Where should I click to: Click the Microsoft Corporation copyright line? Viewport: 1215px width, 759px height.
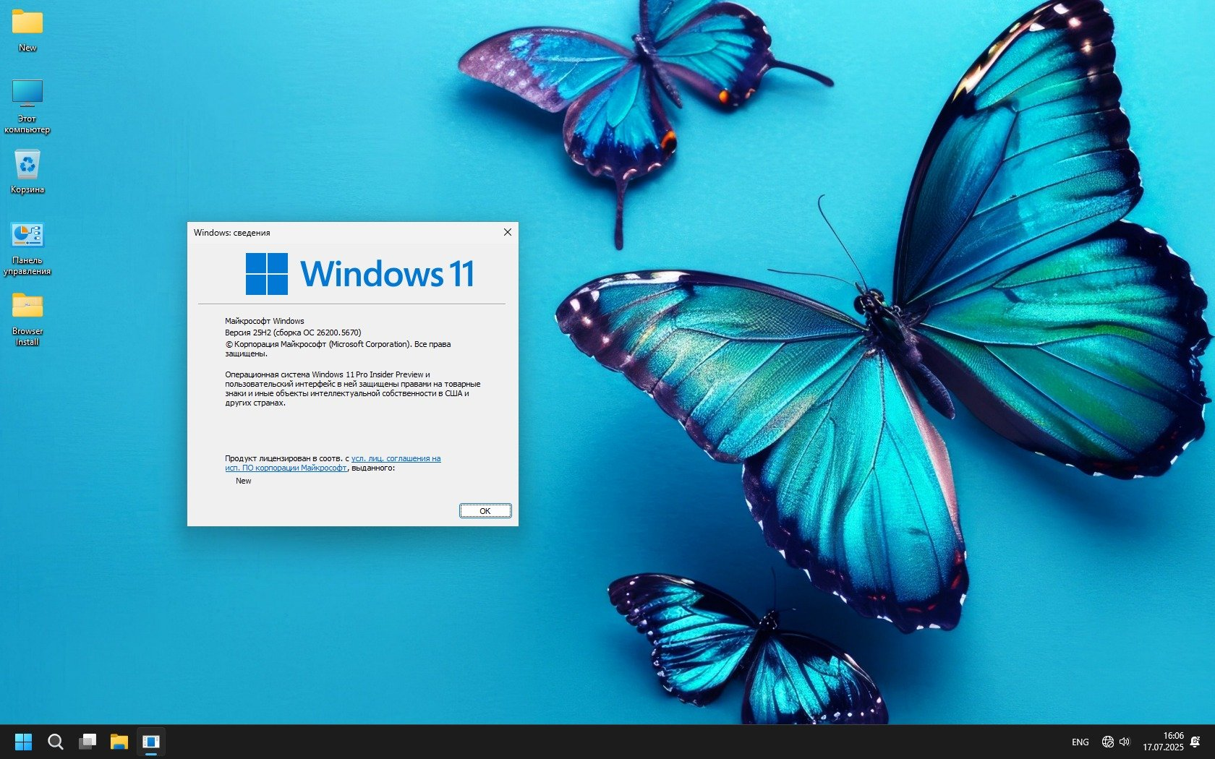pyautogui.click(x=338, y=349)
